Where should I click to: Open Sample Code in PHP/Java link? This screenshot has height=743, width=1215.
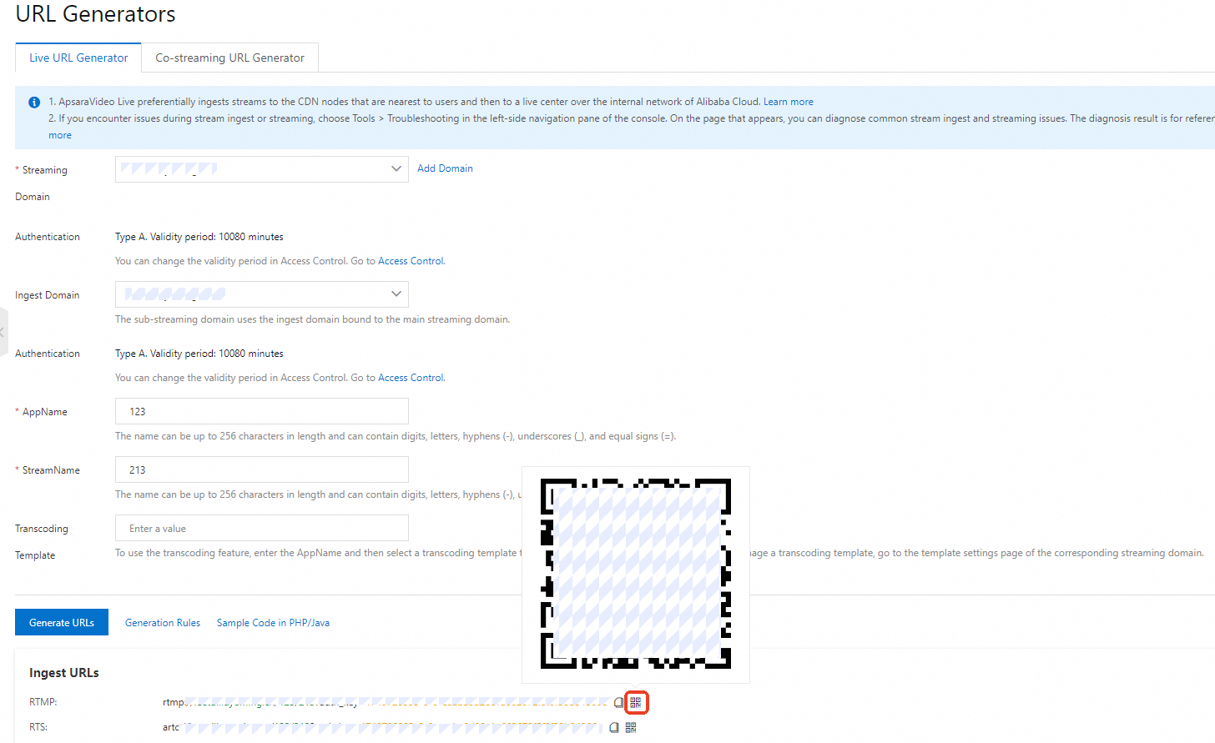tap(273, 623)
